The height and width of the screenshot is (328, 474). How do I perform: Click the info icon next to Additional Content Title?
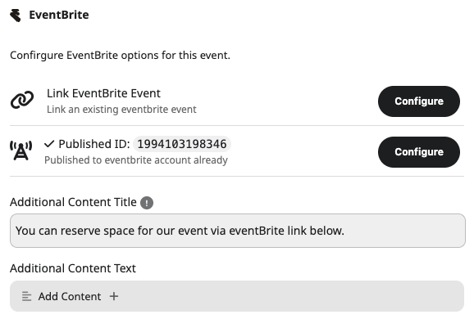point(147,203)
